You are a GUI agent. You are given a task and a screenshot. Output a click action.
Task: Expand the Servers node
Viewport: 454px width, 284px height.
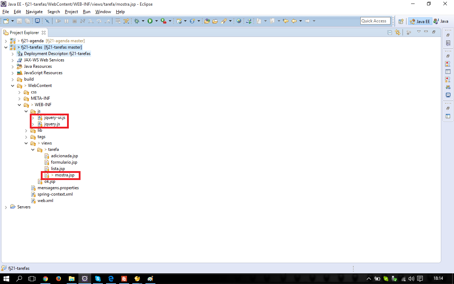tap(6, 207)
